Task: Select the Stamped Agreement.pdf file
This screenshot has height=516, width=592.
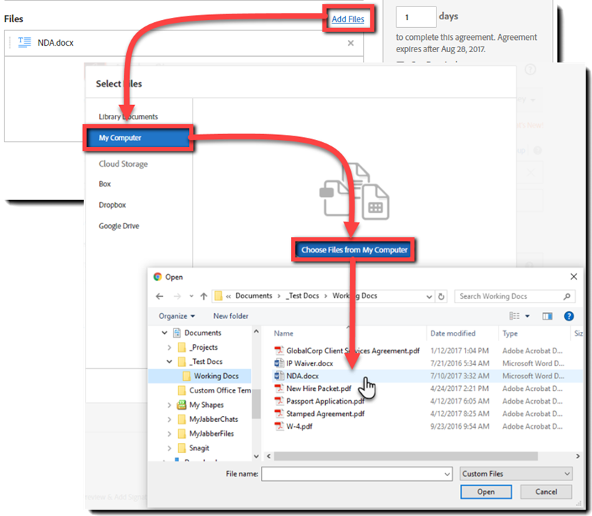Action: click(x=325, y=414)
